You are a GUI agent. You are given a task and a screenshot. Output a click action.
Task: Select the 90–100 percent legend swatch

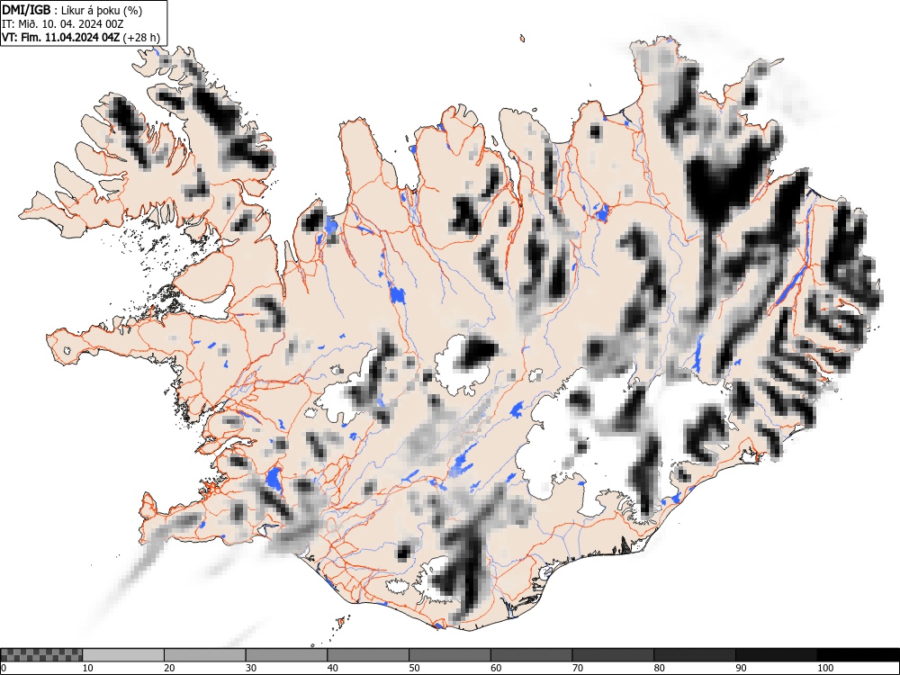coord(776,655)
